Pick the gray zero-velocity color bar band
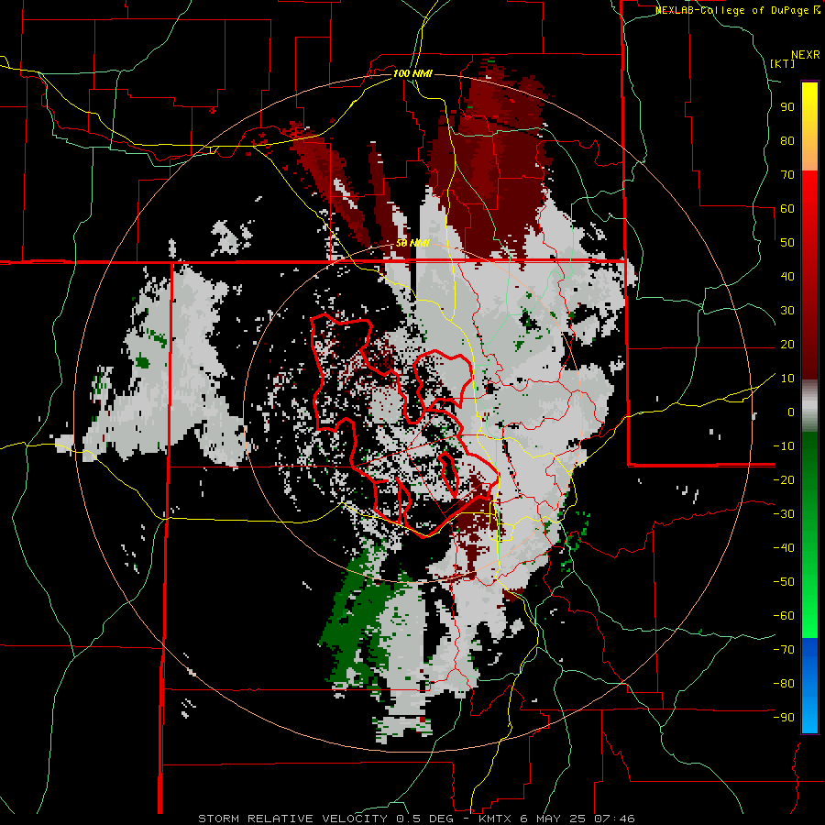This screenshot has height=825, width=825. [809, 406]
